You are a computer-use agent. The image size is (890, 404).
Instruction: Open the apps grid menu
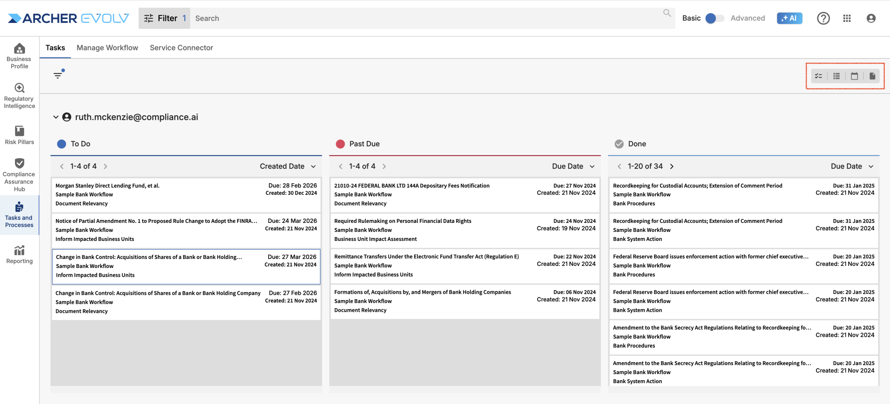pyautogui.click(x=847, y=18)
